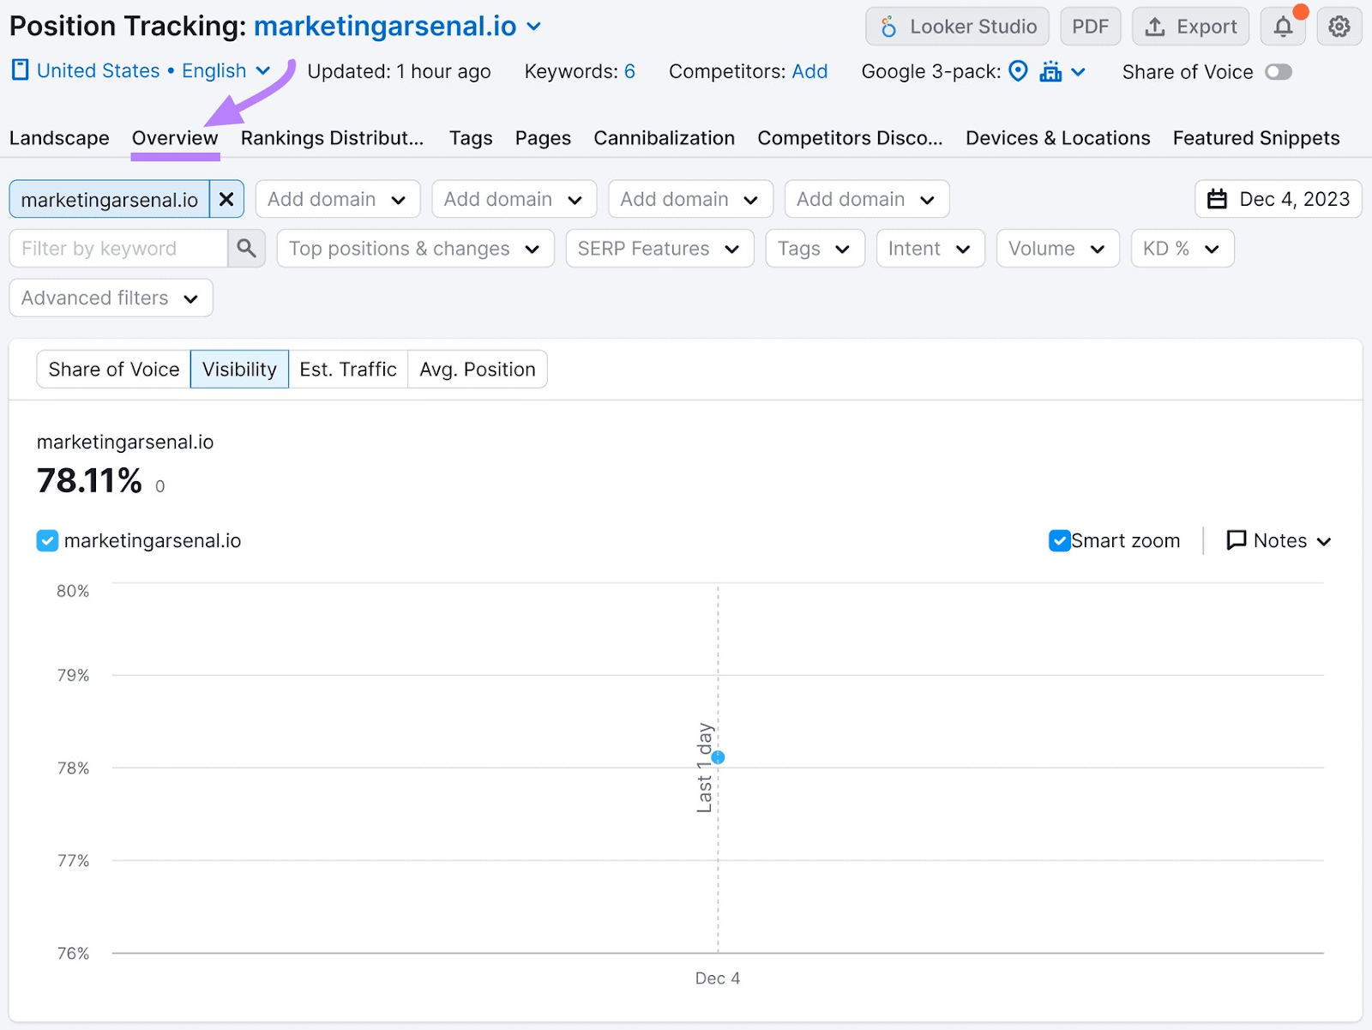Open the settings gear icon
This screenshot has width=1372, height=1030.
pos(1339,26)
